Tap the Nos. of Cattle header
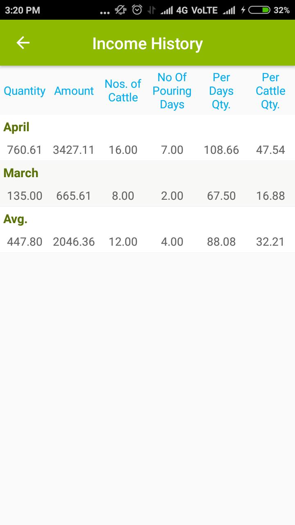 click(x=123, y=91)
